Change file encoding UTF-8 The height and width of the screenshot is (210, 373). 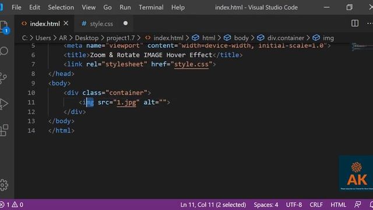[294, 205]
